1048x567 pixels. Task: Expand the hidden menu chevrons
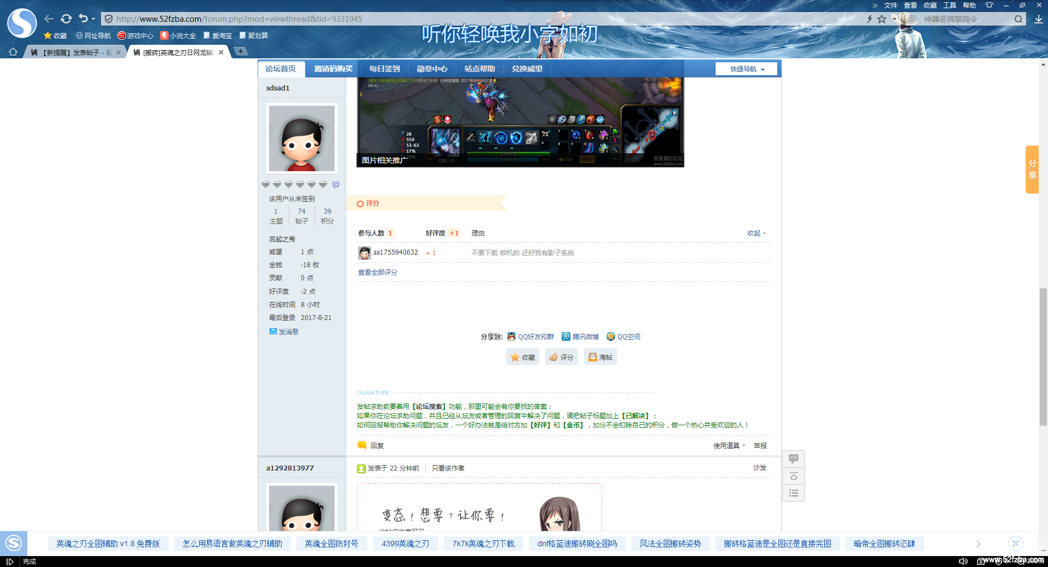click(x=875, y=5)
